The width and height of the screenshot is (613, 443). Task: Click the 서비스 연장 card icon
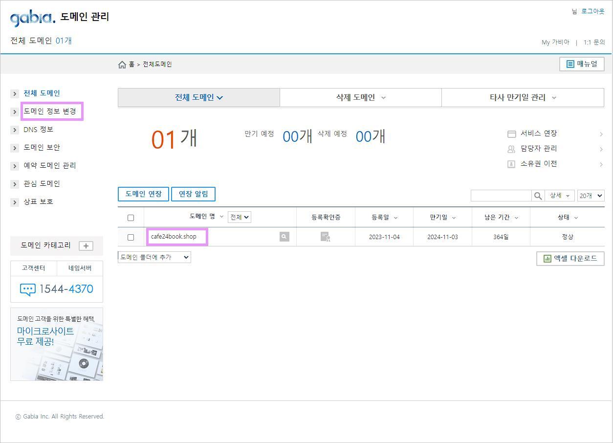512,134
